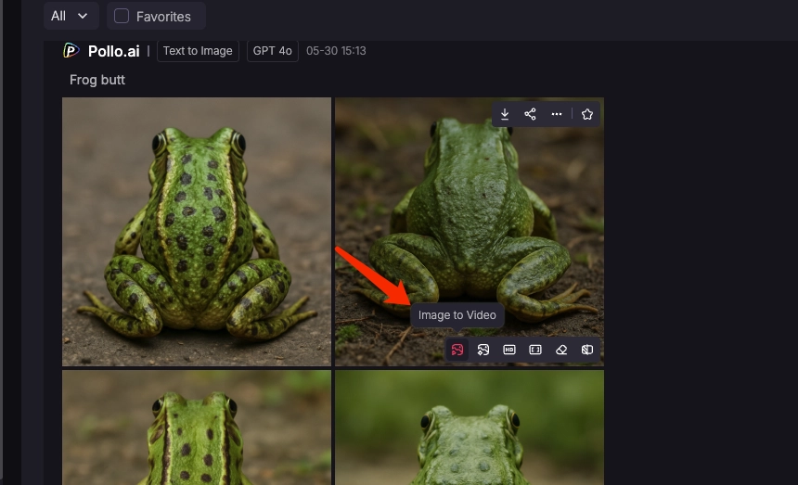The width and height of the screenshot is (798, 485).
Task: Click the Pollo.ai logo icon
Action: 71,51
